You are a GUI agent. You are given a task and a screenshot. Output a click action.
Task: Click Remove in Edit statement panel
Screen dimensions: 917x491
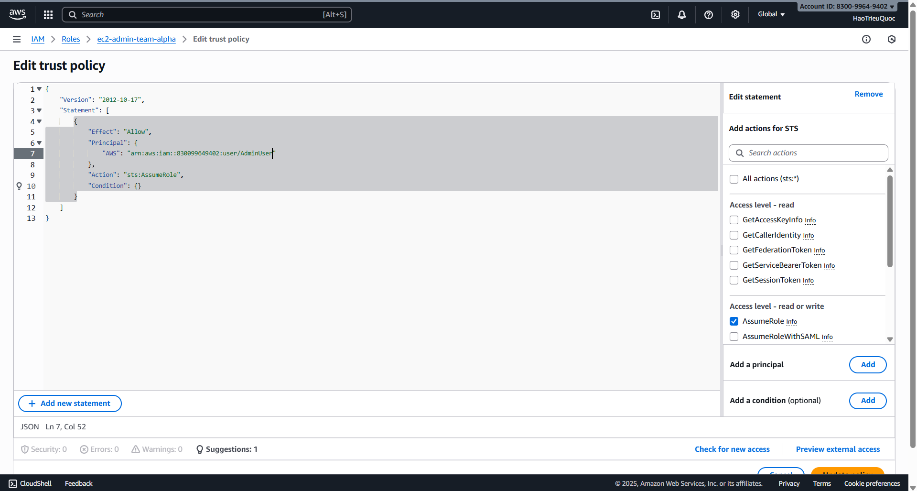point(868,94)
